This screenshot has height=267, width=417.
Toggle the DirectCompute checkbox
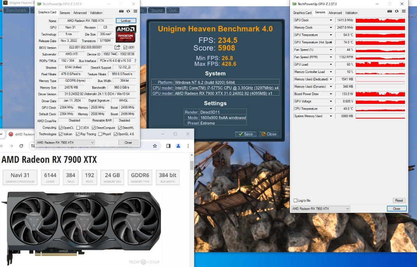[x=94, y=128]
